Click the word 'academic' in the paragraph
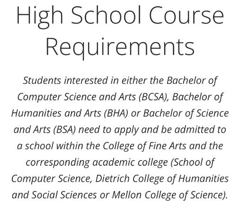Image resolution: width=240 pixels, height=207 pixels. pos(113,162)
